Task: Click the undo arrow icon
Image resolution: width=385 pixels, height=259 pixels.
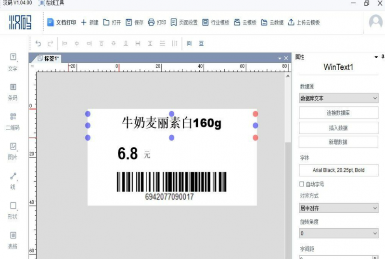Action: 38,43
